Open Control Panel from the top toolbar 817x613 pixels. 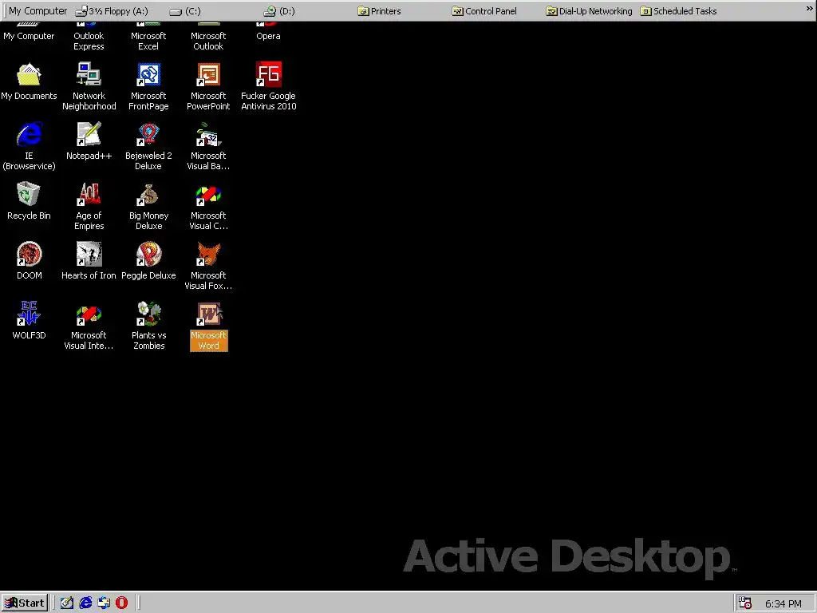pos(484,11)
